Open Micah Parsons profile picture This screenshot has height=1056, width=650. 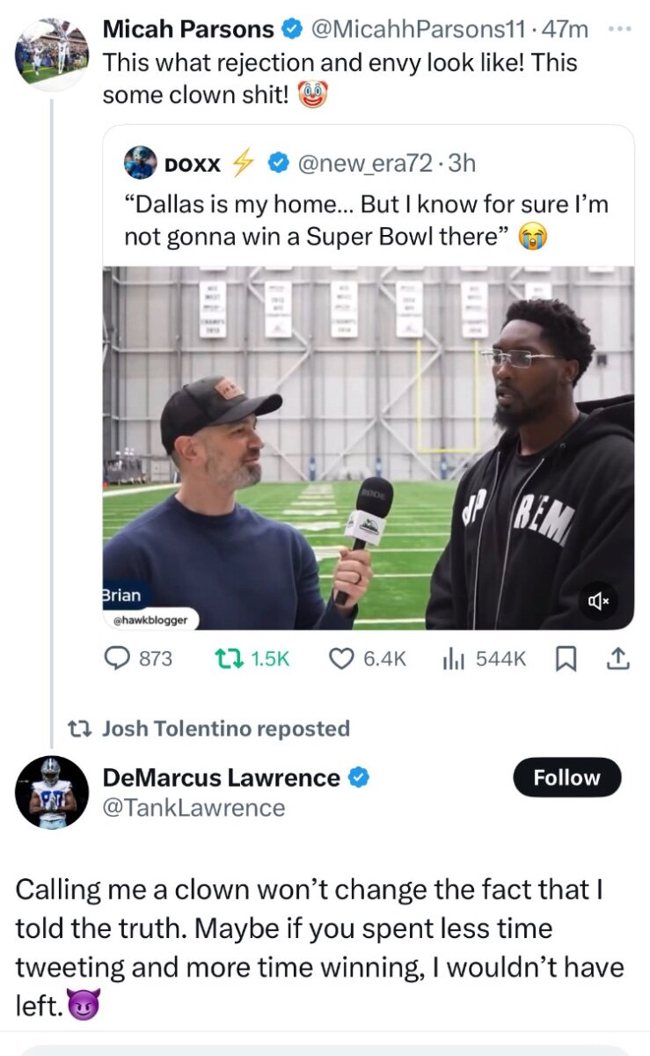click(51, 55)
